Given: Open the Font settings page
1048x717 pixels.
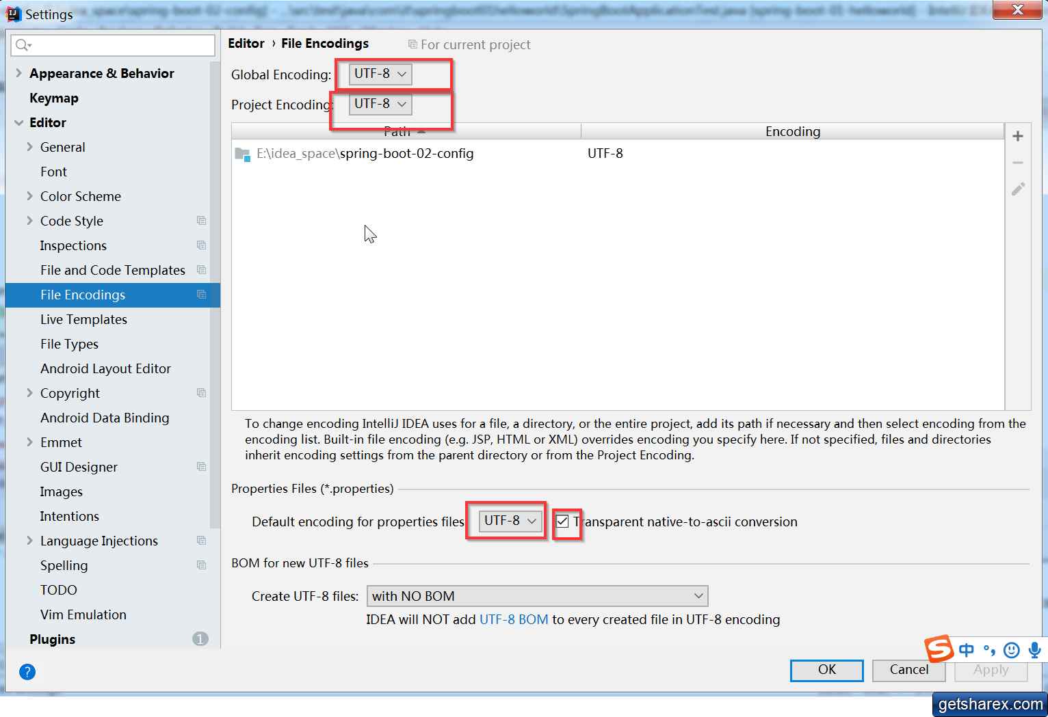Looking at the screenshot, I should [53, 172].
